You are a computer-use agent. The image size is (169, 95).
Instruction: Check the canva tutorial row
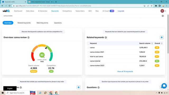click(88, 61)
